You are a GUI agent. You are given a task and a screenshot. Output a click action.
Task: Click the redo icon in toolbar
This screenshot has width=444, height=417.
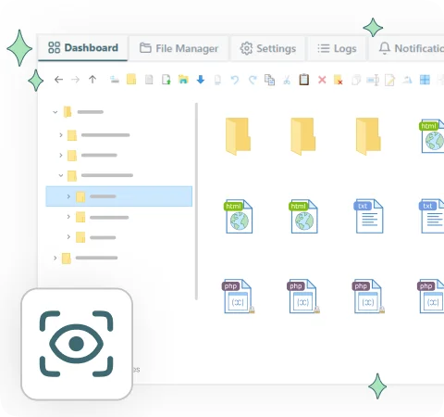coord(253,80)
